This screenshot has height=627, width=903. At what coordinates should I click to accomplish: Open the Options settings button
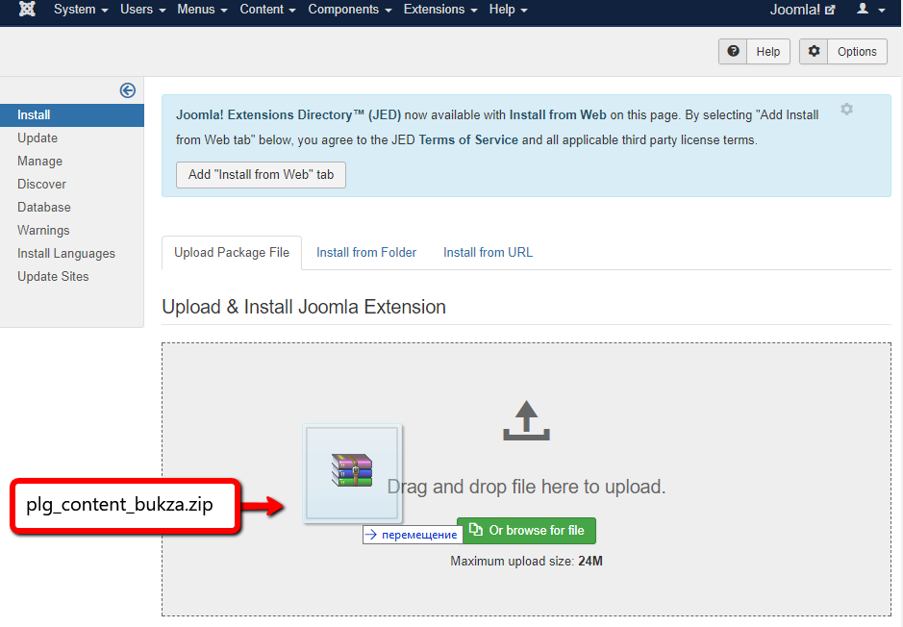click(x=843, y=52)
